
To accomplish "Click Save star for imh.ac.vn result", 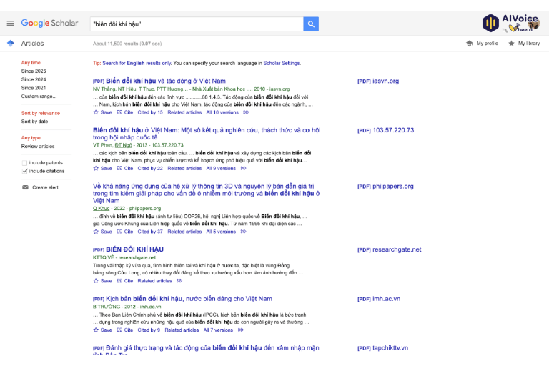I will tap(96, 330).
